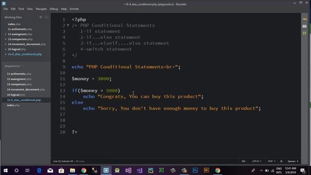Viewport: 311px width, 175px height.
Task: Select 16-if_else_conditional.php in Working Files
Action: [25, 54]
